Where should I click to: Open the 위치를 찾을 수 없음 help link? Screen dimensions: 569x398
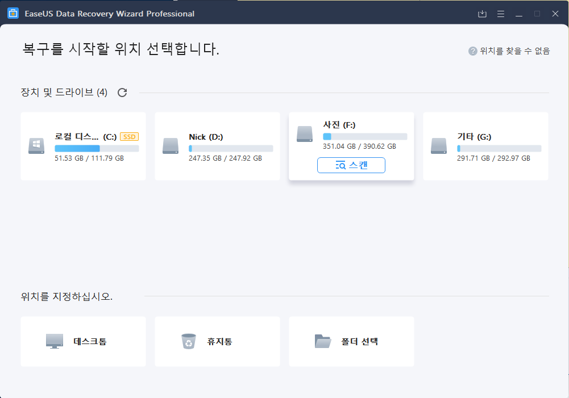click(515, 51)
